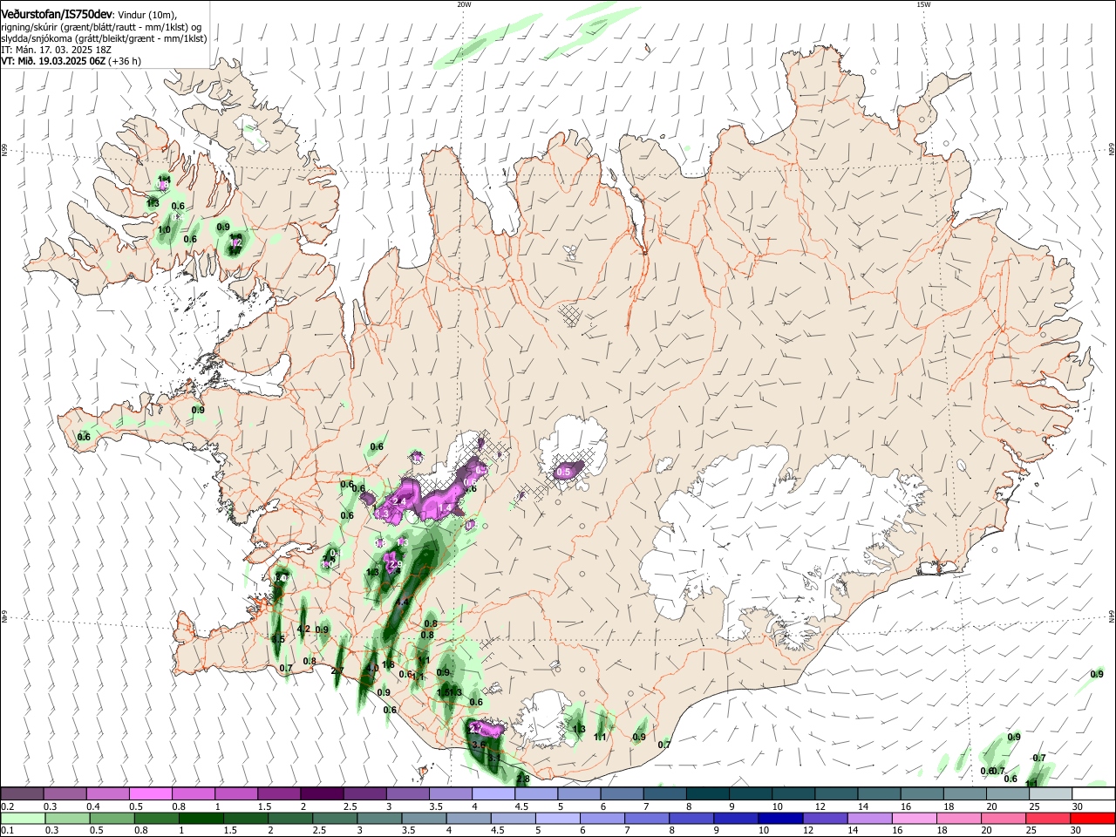Click the 1.8 rainfall value on the map
1116x837 pixels.
point(389,664)
